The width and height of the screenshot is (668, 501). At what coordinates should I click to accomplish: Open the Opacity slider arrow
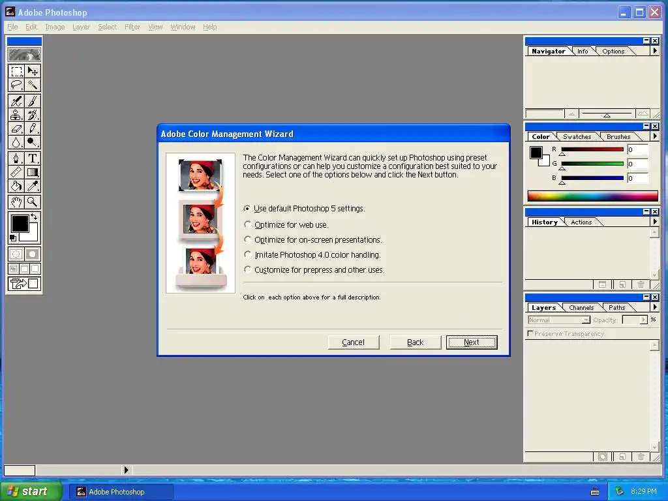644,320
